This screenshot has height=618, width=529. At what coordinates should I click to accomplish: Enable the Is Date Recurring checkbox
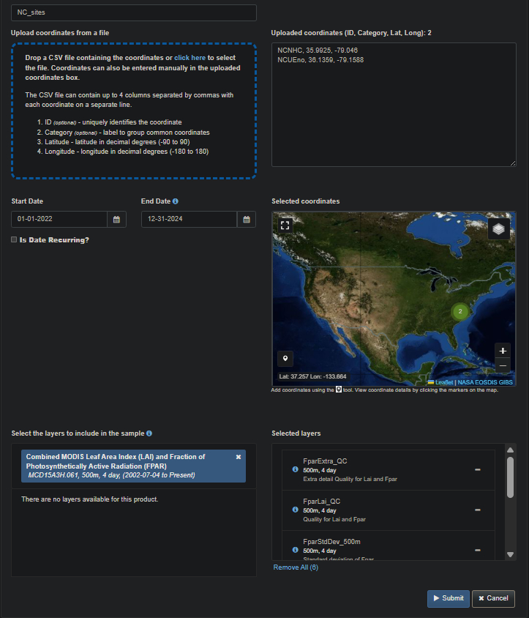tap(15, 239)
